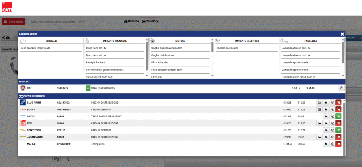Collapse the FIAT Cinghia Distribuzio result
The width and height of the screenshot is (362, 167).
pos(88,88)
